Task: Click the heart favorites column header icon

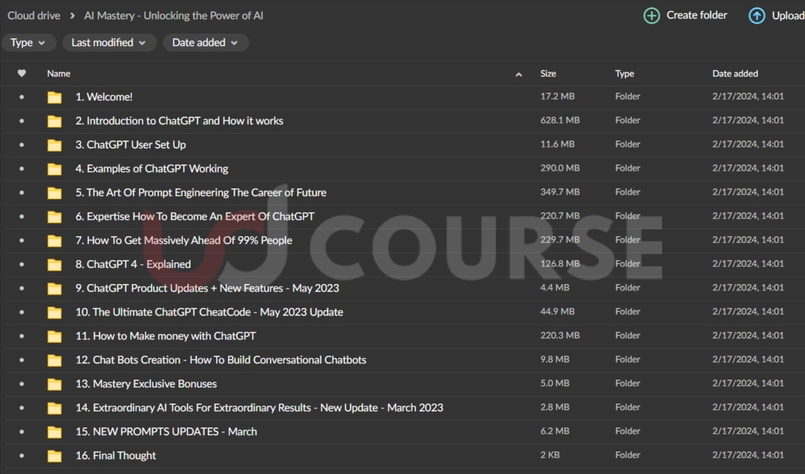Action: pyautogui.click(x=22, y=74)
